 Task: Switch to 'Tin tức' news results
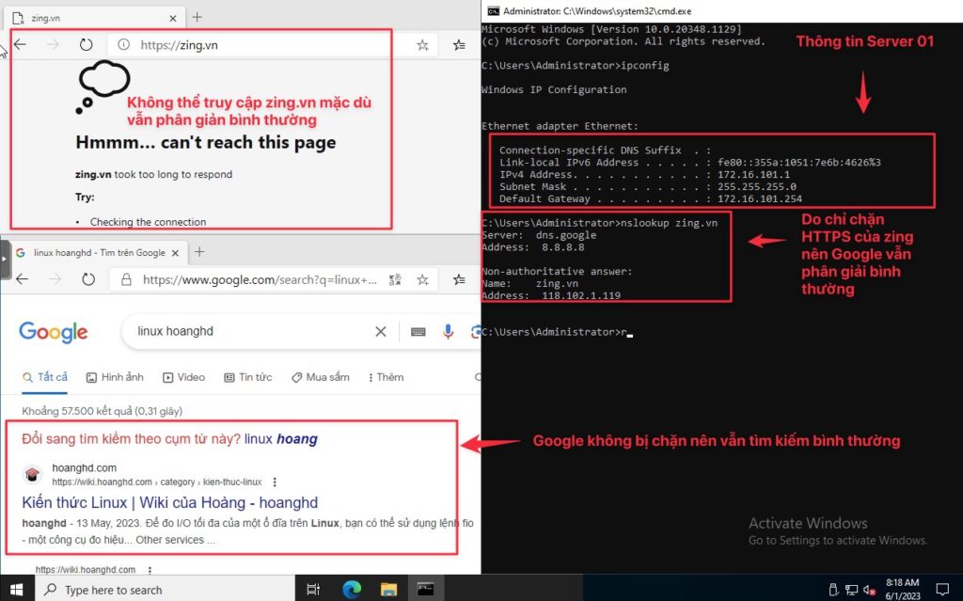tap(248, 377)
